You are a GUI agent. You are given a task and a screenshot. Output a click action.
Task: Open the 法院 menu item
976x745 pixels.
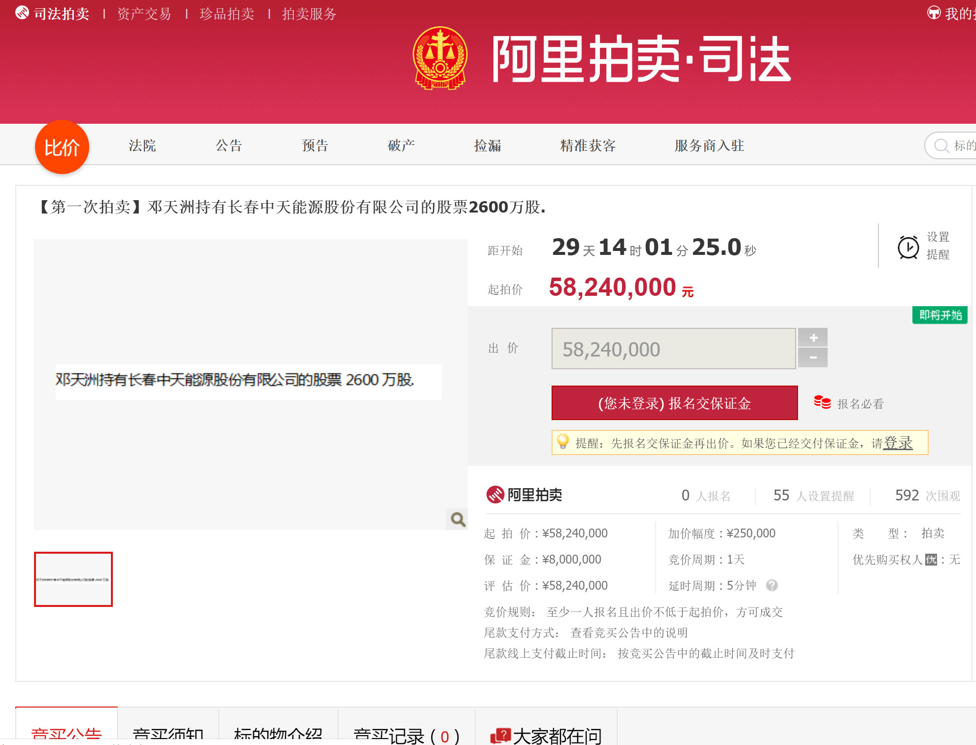142,145
